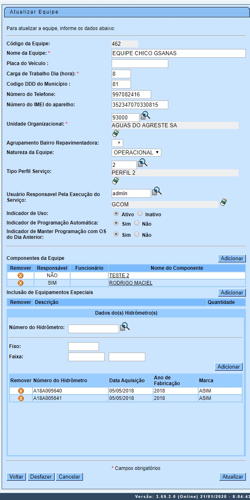Choose Sim for Manter Programação Dia Anterior

click(x=116, y=234)
